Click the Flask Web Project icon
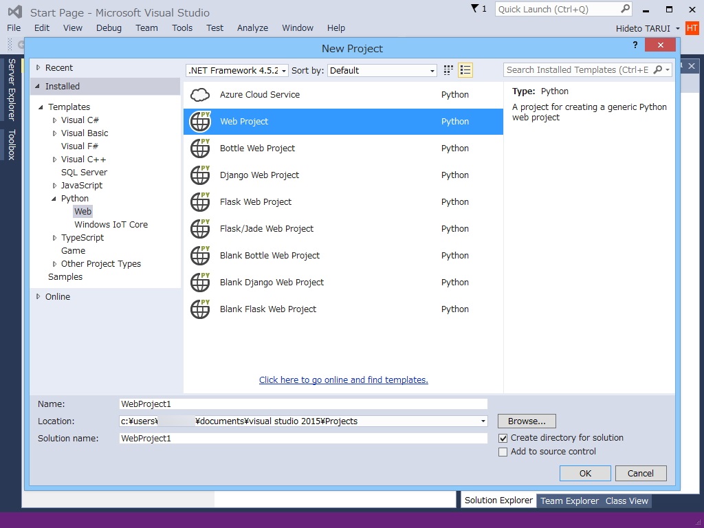The width and height of the screenshot is (704, 528). [199, 201]
